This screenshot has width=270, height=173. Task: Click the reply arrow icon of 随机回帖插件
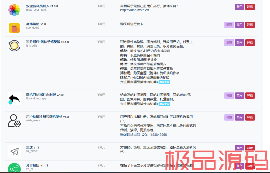14,99
